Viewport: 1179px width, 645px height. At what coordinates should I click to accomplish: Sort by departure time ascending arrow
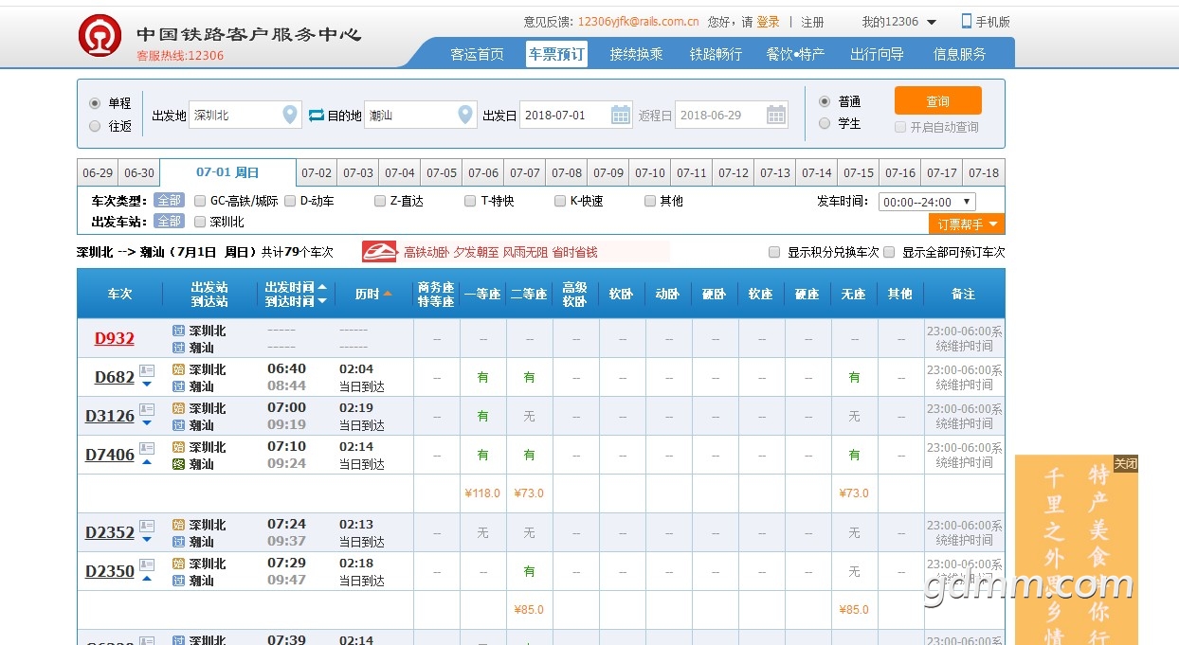click(322, 286)
